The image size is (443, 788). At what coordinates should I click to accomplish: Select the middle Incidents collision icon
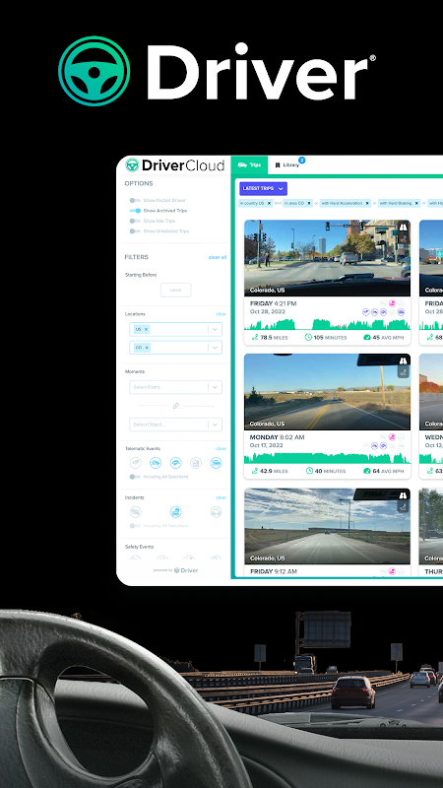pyautogui.click(x=176, y=512)
